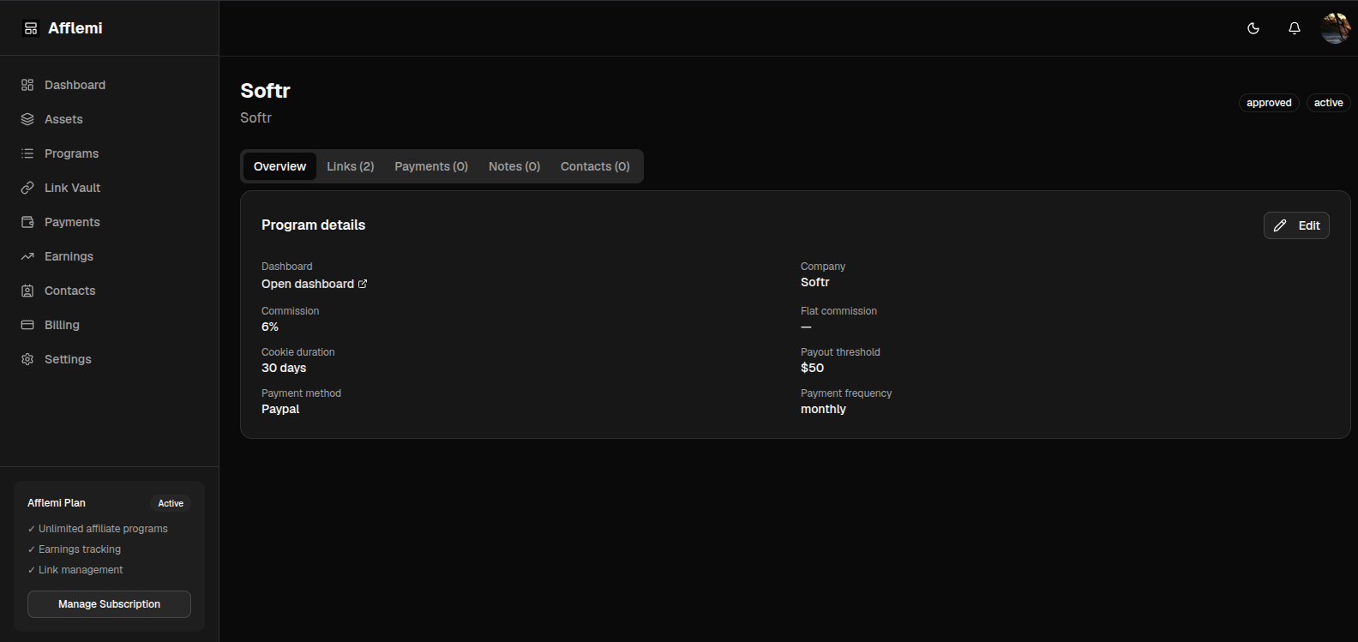Toggle dark mode with moon icon
Image resolution: width=1358 pixels, height=642 pixels.
(1253, 28)
